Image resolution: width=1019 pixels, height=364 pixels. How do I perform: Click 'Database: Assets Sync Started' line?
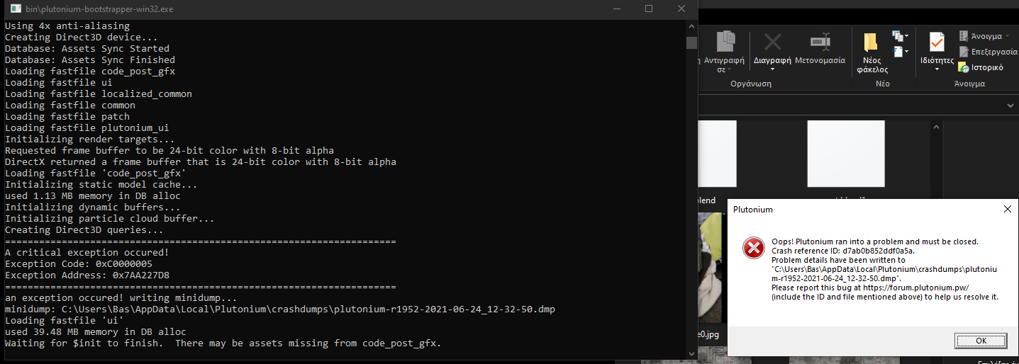pos(87,48)
